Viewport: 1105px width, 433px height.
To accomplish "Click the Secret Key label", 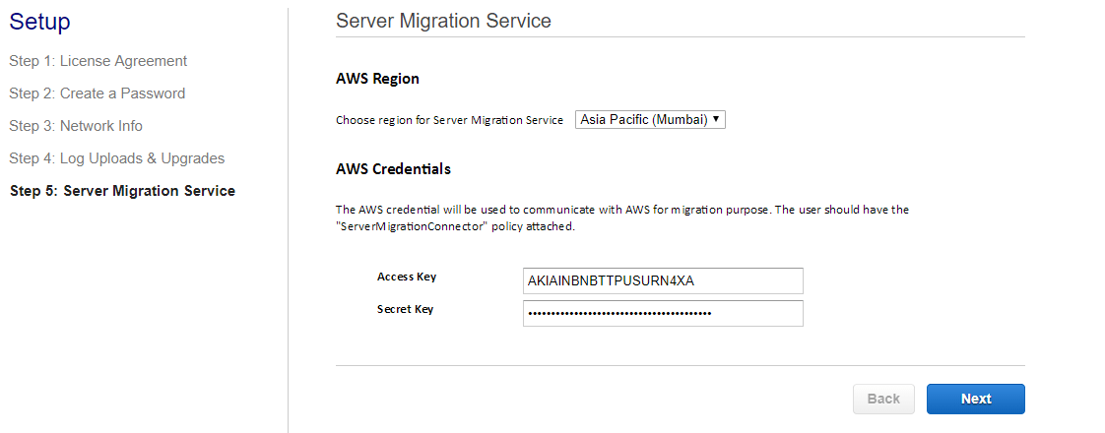I will [405, 309].
